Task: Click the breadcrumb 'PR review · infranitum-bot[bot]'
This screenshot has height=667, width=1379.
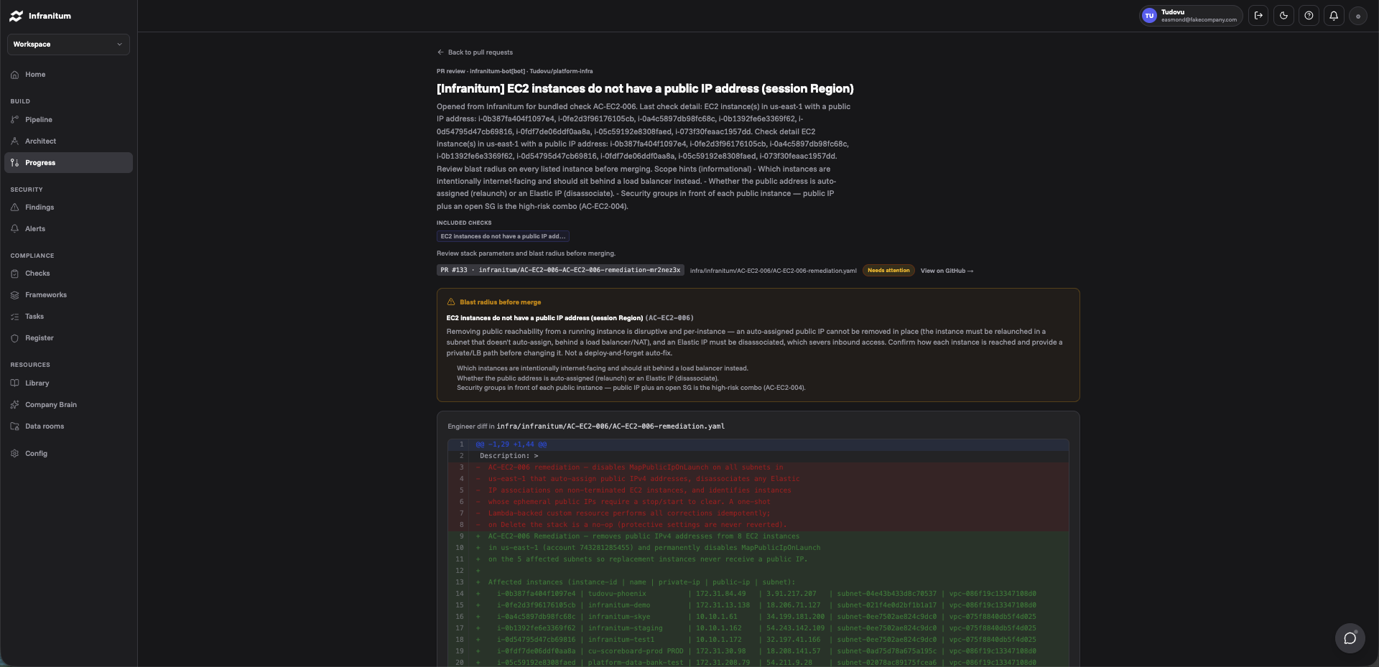Action: [481, 71]
